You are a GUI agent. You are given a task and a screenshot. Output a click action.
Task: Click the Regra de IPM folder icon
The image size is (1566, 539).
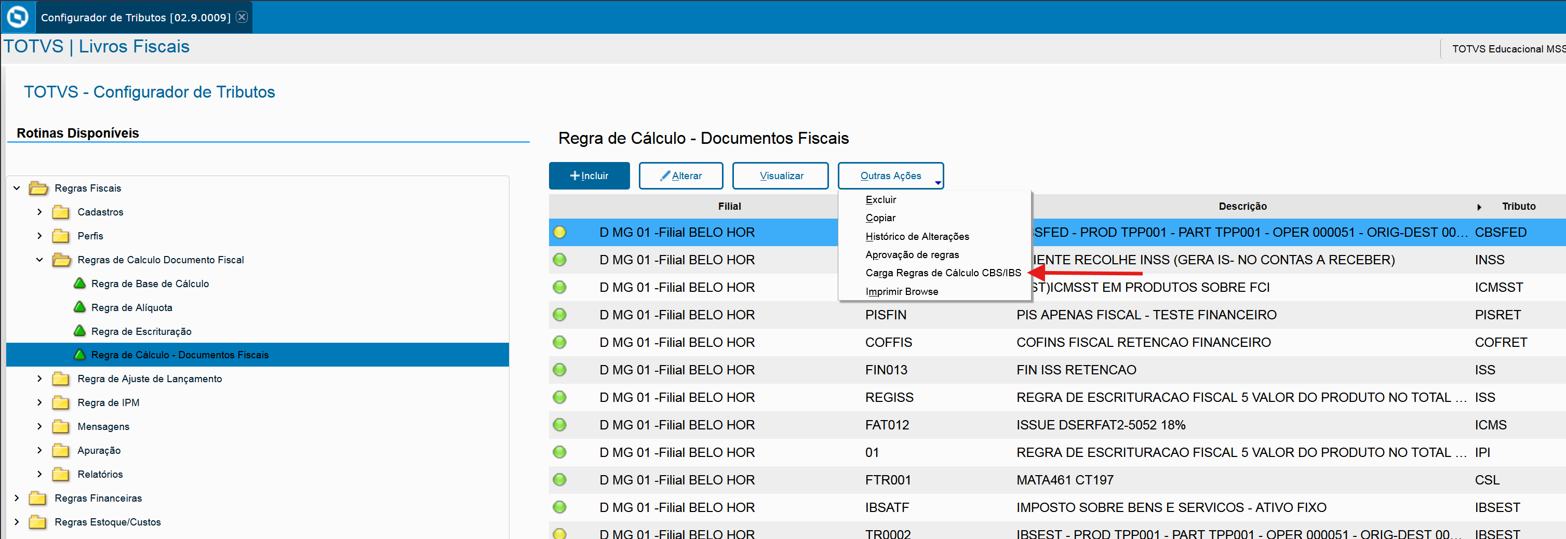click(x=61, y=403)
